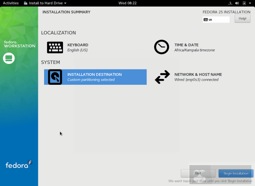Click Custom partitioning selected text
This screenshot has width=255, height=186.
[91, 80]
